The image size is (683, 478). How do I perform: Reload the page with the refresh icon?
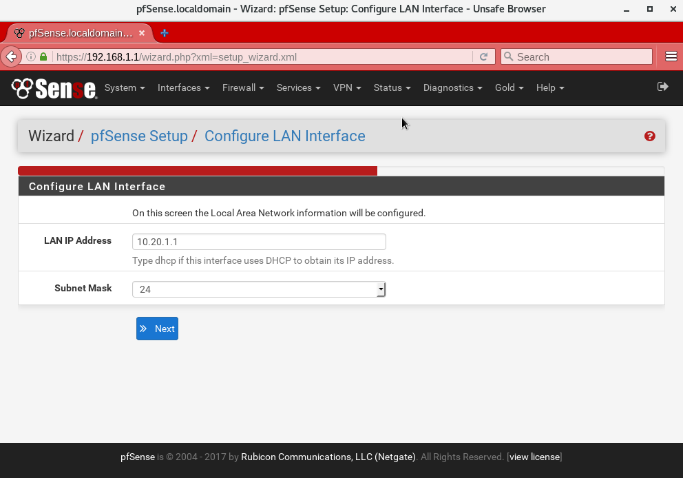pyautogui.click(x=483, y=56)
